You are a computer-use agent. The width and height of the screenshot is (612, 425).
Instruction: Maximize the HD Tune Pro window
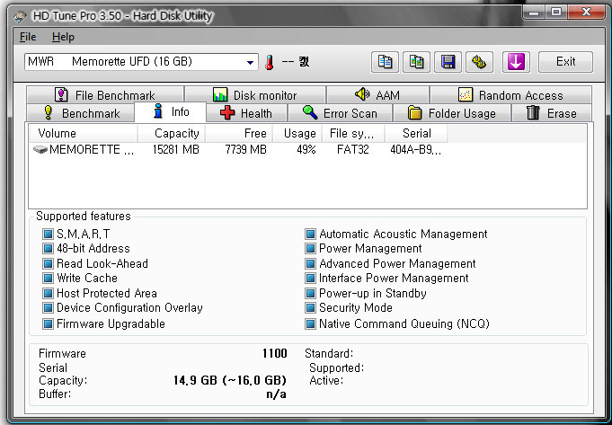[x=555, y=12]
